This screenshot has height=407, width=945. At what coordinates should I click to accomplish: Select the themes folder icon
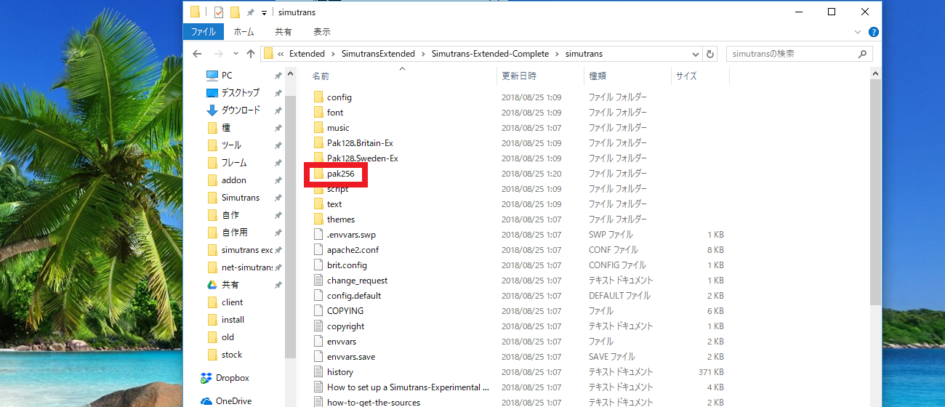pos(318,219)
